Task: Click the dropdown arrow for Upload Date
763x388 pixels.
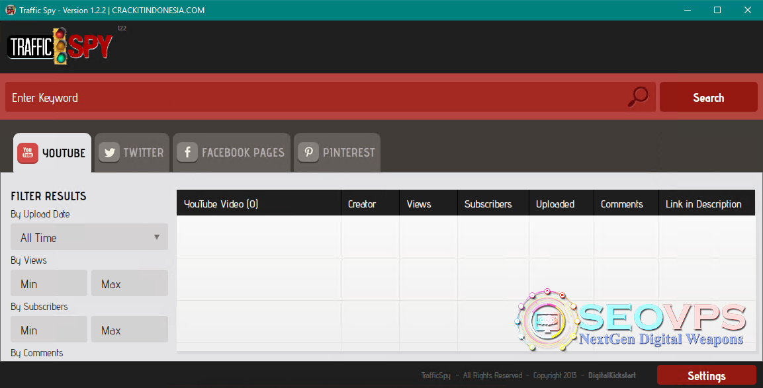Action: pyautogui.click(x=157, y=237)
